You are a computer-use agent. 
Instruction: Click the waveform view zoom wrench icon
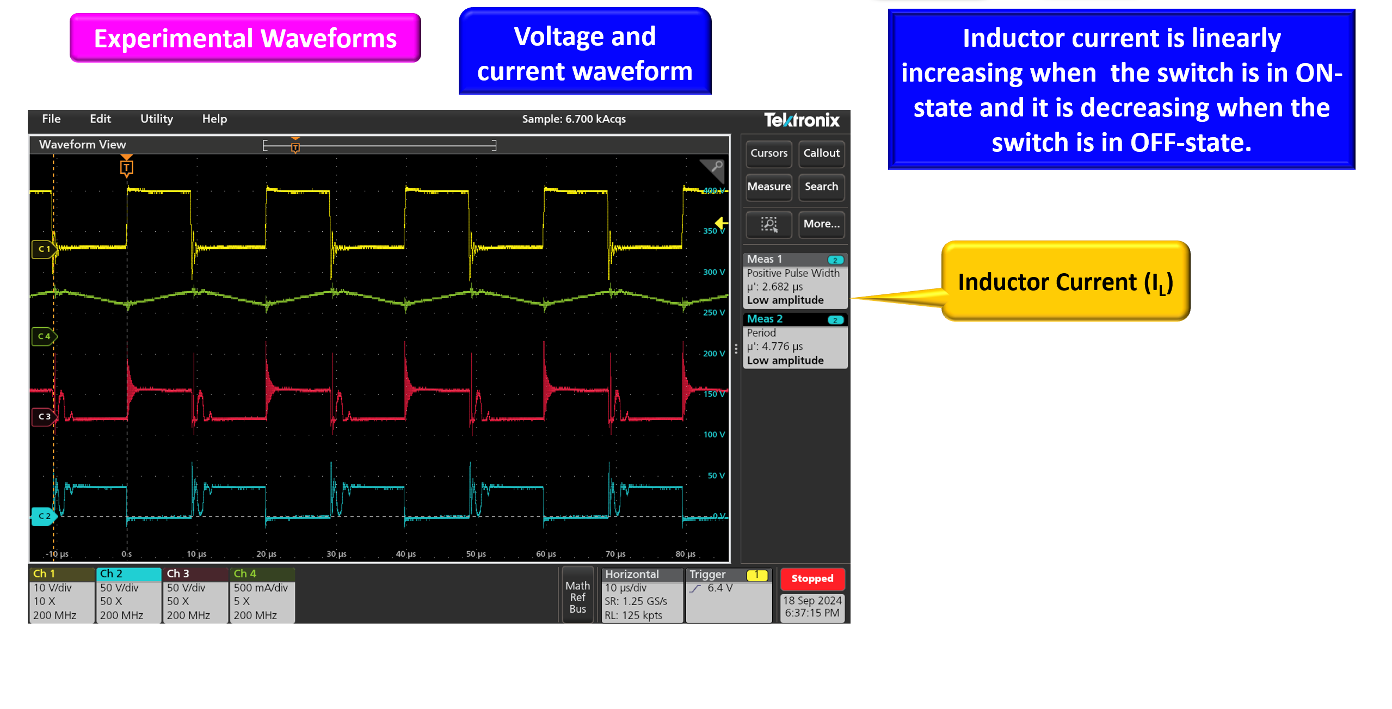[716, 167]
